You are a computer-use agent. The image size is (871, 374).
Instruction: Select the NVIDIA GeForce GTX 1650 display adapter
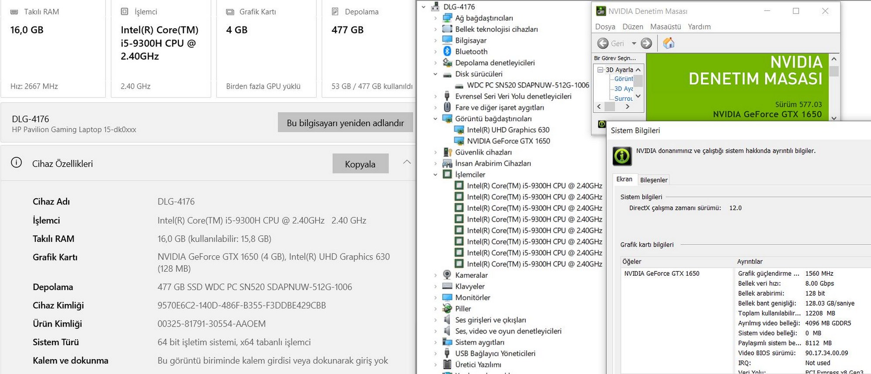(508, 141)
